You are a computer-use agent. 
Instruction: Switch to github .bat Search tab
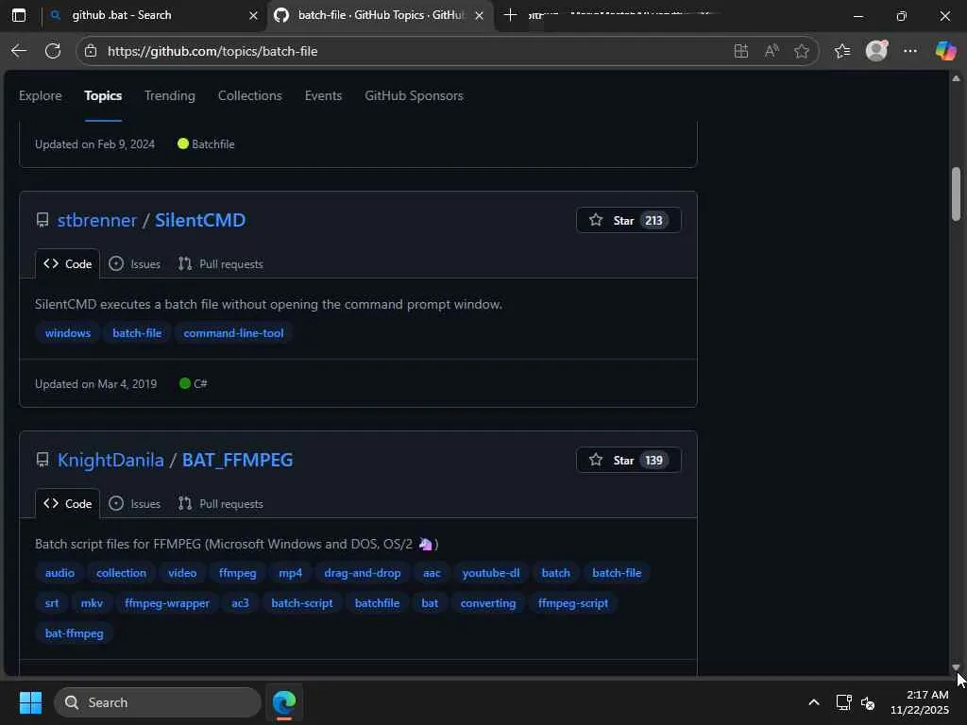point(154,15)
